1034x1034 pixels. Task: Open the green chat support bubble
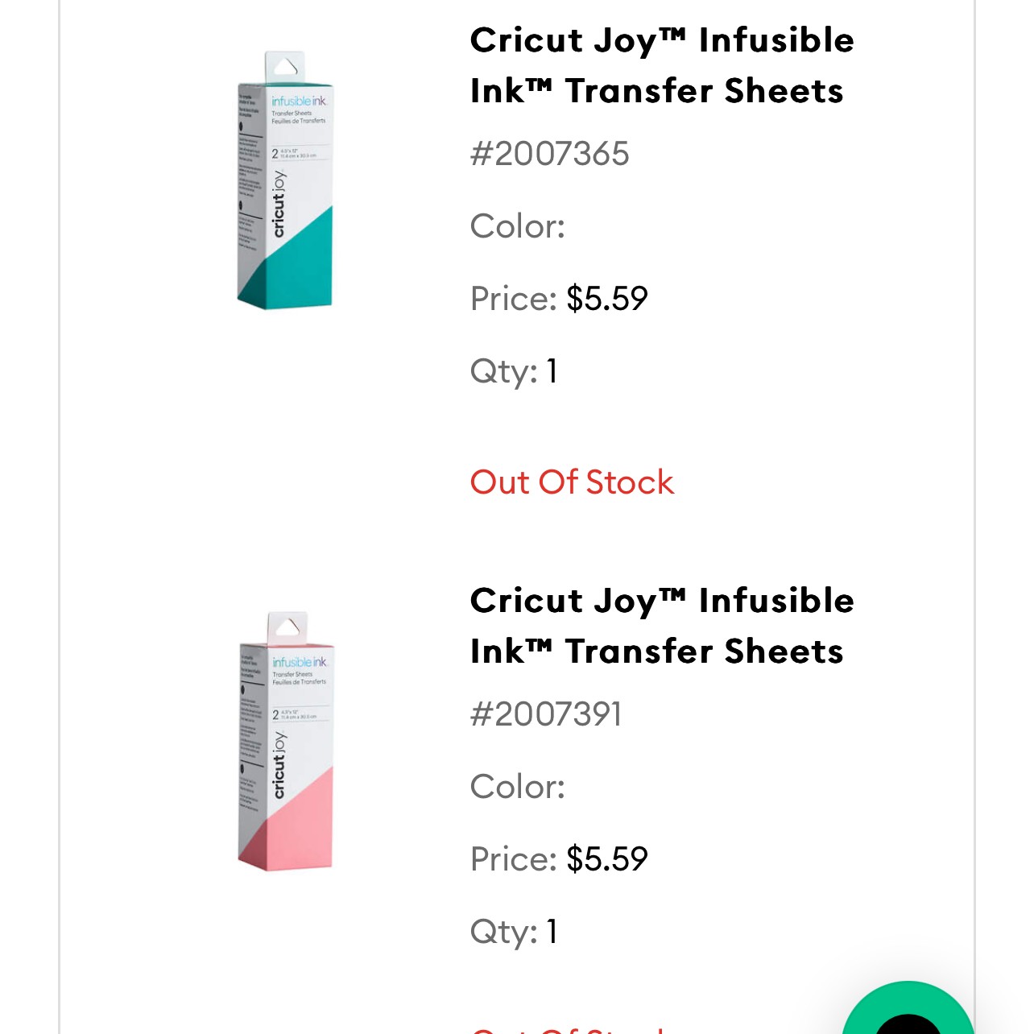tap(908, 1008)
